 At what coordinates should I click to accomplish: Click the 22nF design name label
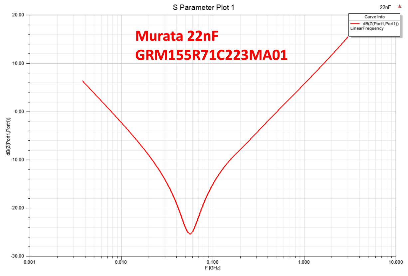click(x=385, y=7)
